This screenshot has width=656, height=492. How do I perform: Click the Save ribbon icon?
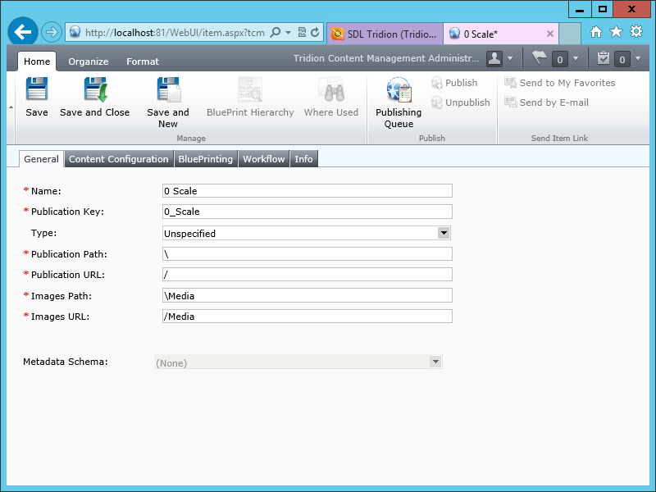37,90
